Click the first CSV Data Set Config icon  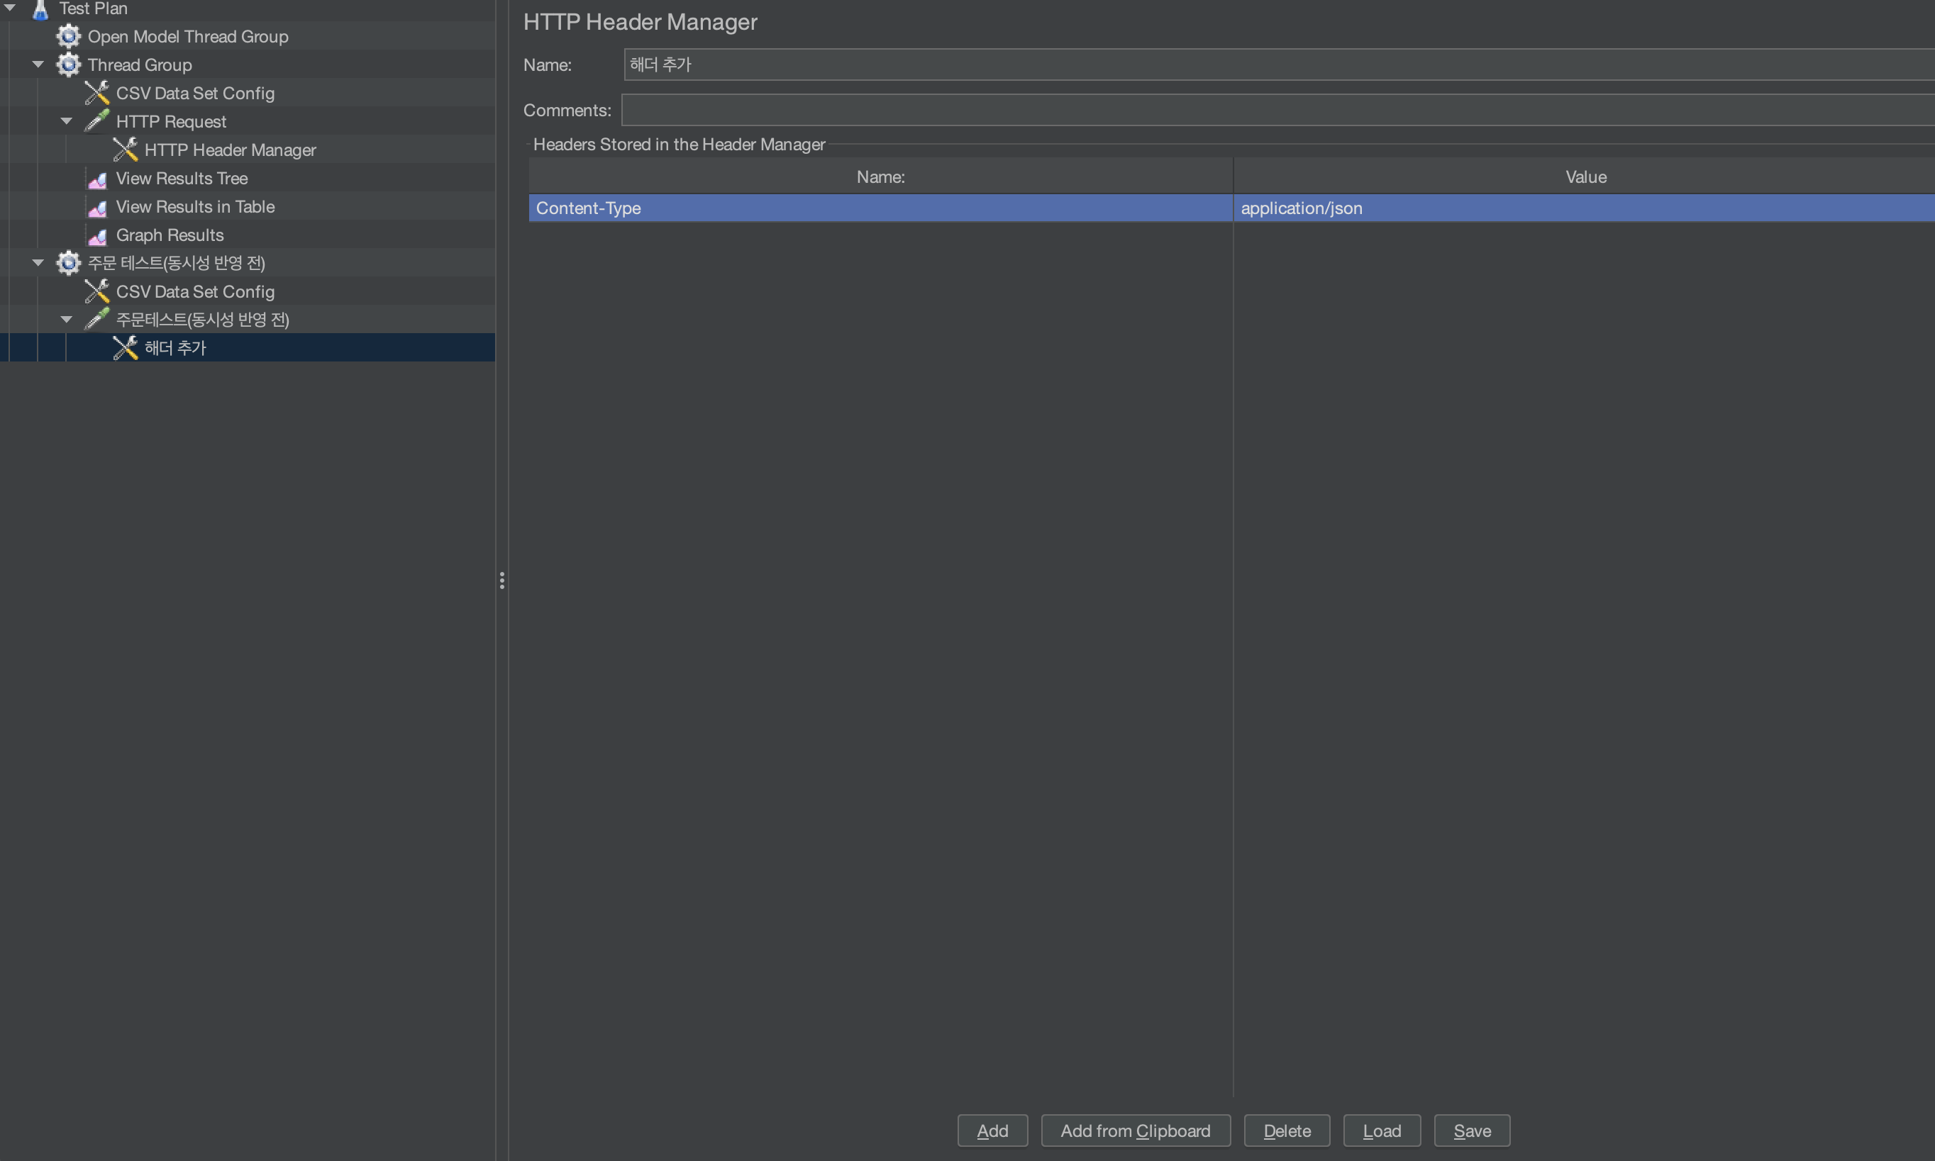click(97, 93)
